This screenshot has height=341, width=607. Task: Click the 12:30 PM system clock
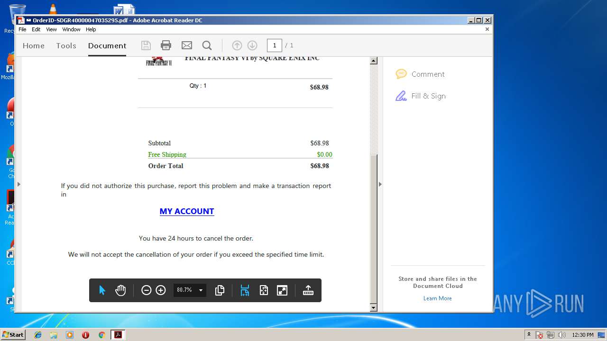(x=583, y=335)
